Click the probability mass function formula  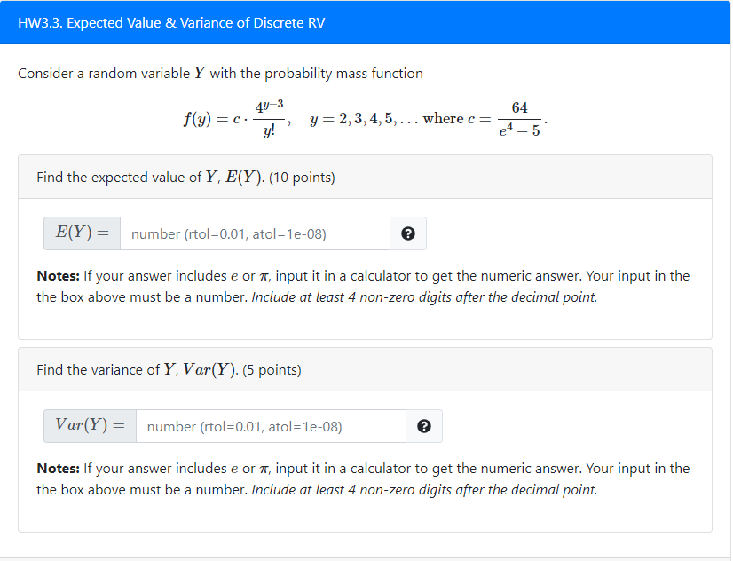point(364,116)
